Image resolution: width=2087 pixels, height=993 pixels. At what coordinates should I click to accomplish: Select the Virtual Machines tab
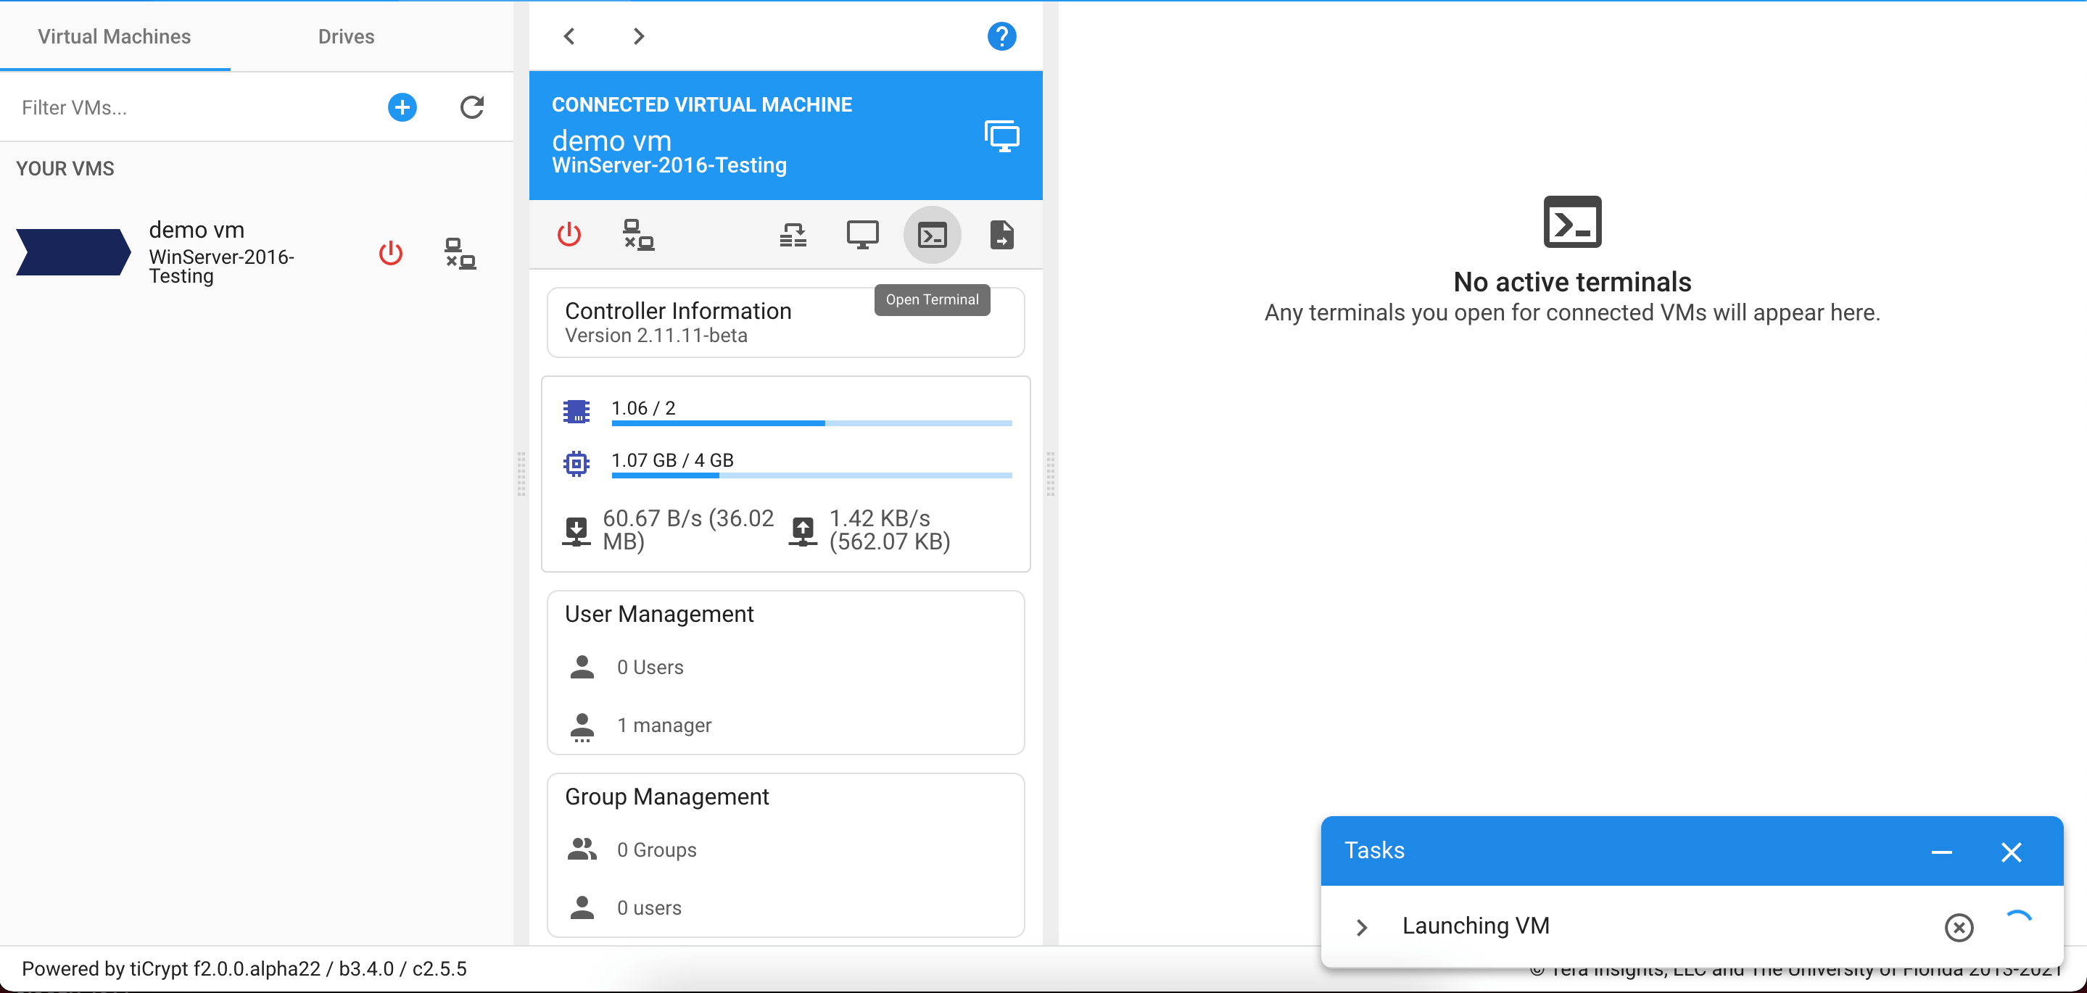115,36
